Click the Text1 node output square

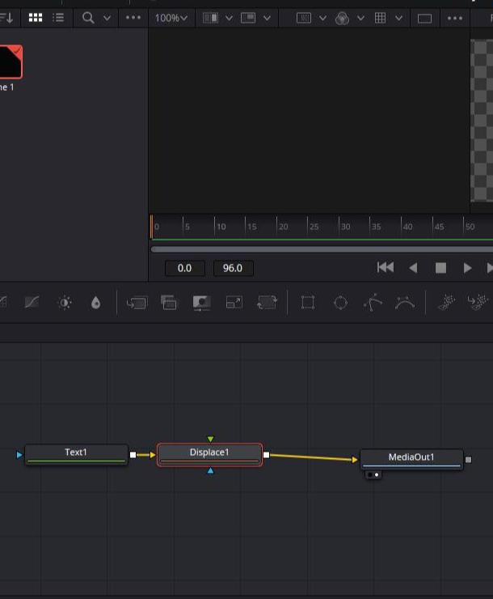tap(133, 455)
